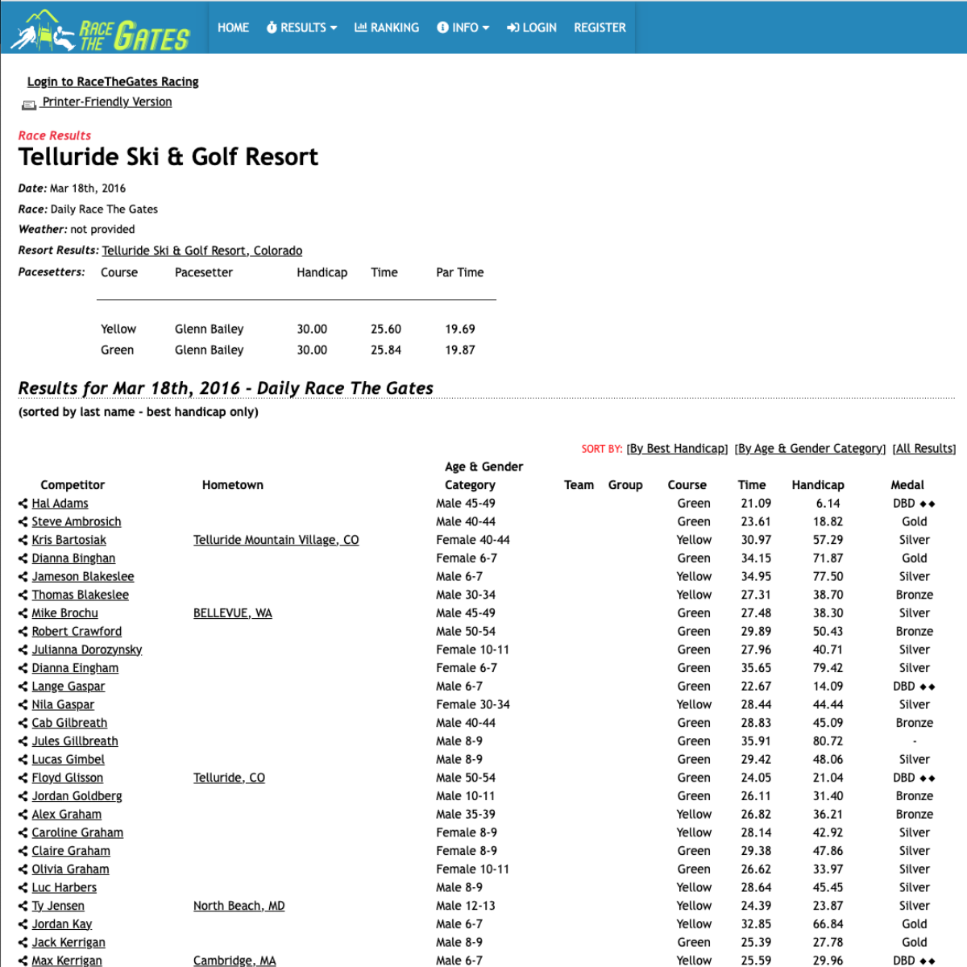Open the Ranking page from navbar
The height and width of the screenshot is (967, 967).
pyautogui.click(x=387, y=27)
